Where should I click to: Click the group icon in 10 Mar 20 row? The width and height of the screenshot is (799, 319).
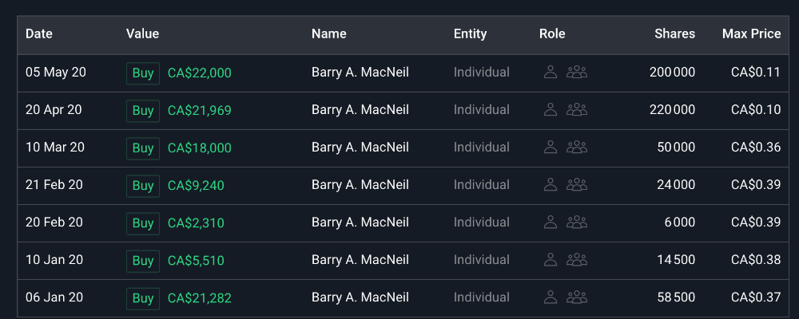(577, 148)
